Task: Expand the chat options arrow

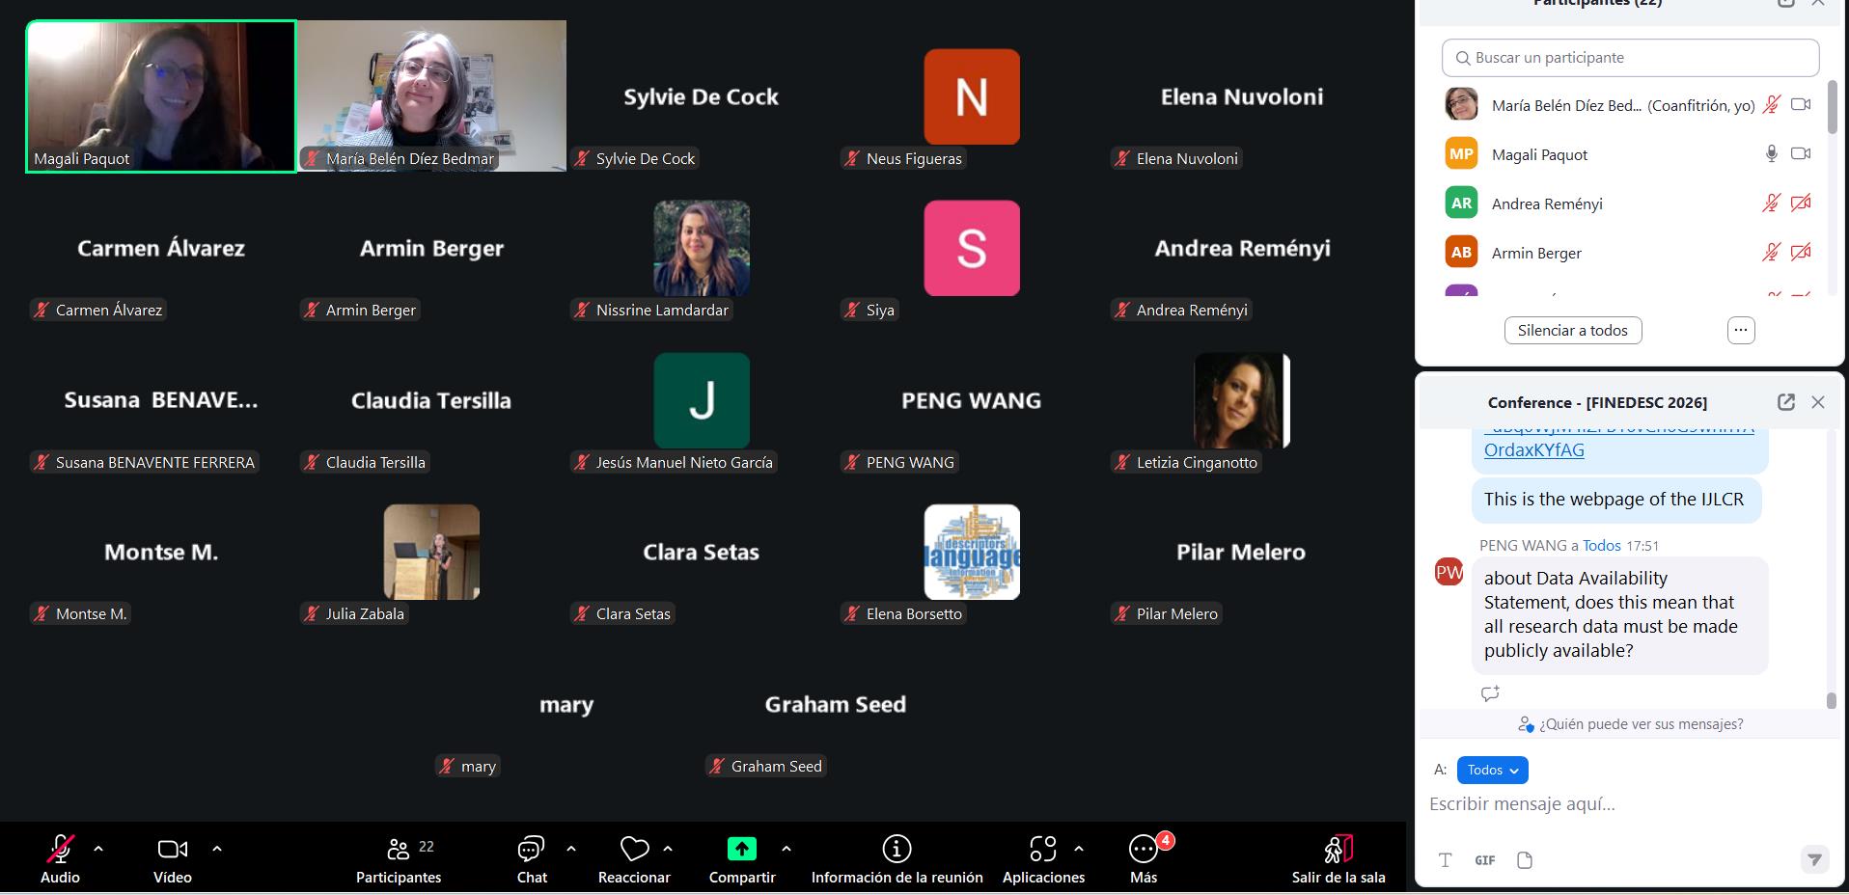Action: point(571,849)
